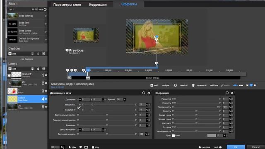Click Масштаб X value field

142,105
